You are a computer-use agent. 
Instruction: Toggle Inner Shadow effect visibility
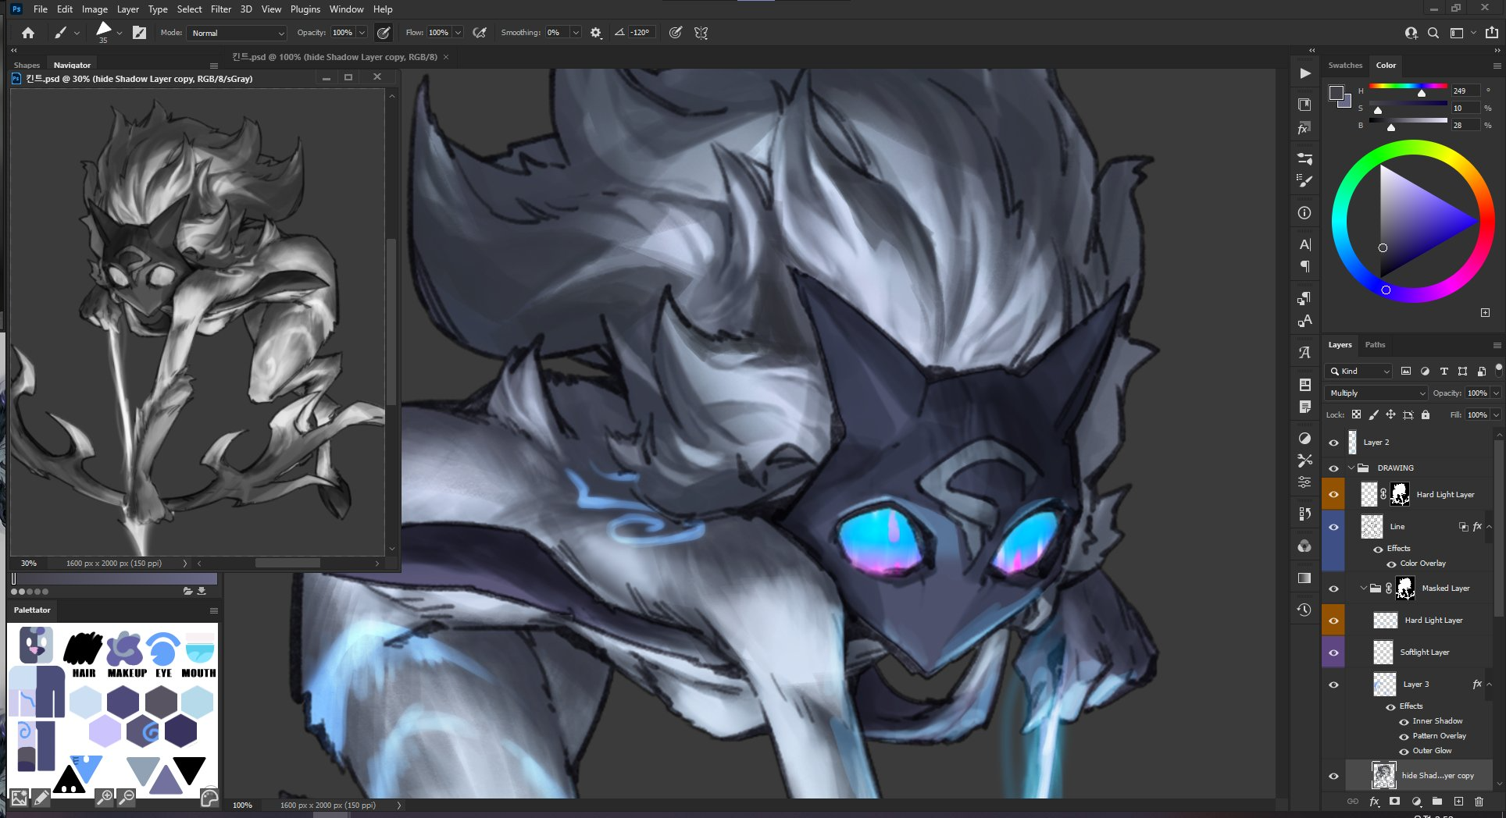[1404, 721]
